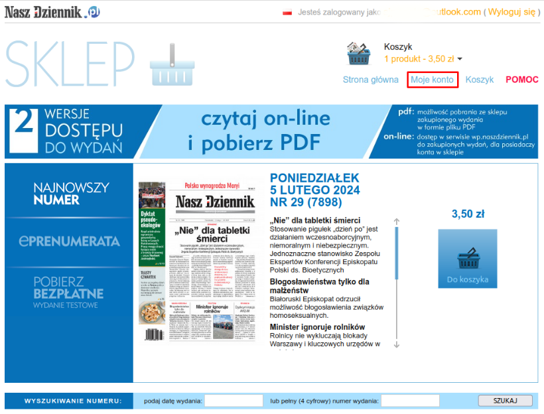This screenshot has height=414, width=544.
Task: Click the large SKLEP basket graphic
Action: 172,65
